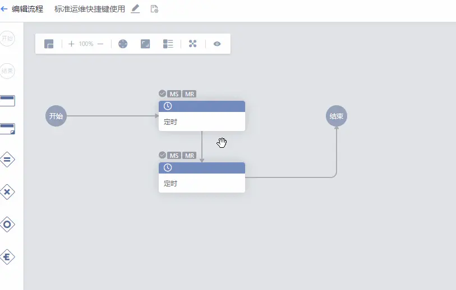Toggle the minimap icon in the canvas toolbar
Image resolution: width=456 pixels, height=290 pixels.
[x=49, y=44]
